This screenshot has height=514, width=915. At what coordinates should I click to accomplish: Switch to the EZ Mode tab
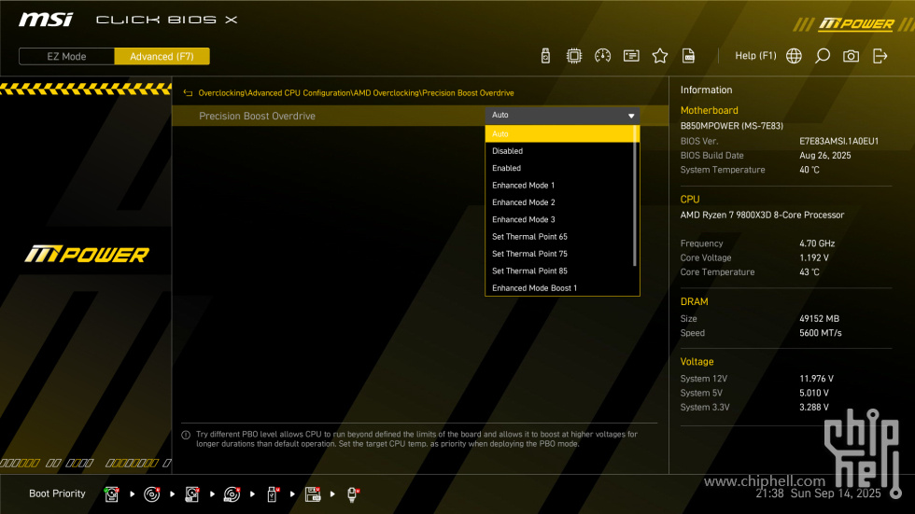(x=66, y=57)
